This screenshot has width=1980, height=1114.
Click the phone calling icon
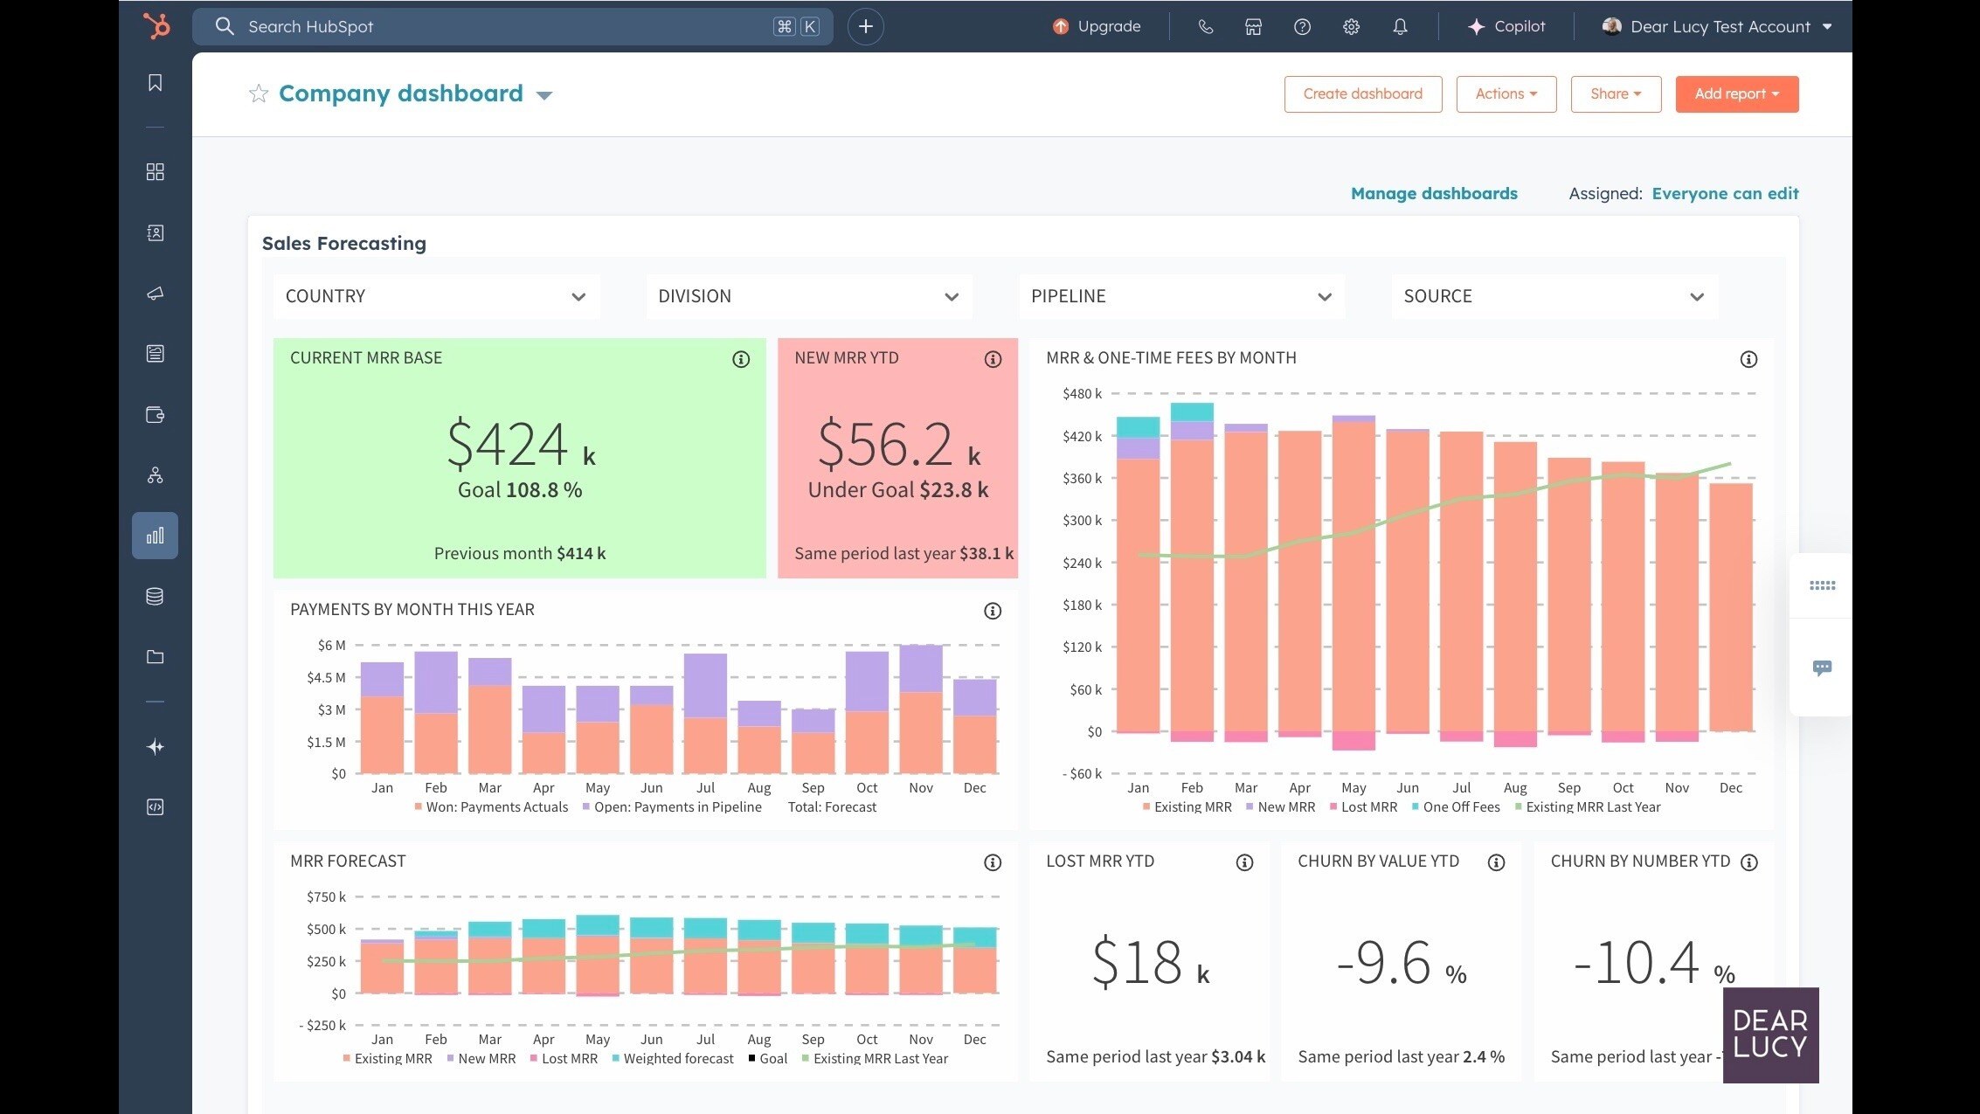[1205, 27]
